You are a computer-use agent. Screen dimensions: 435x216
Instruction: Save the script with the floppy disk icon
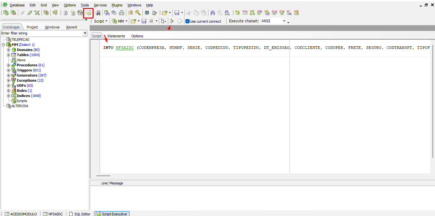(x=144, y=21)
